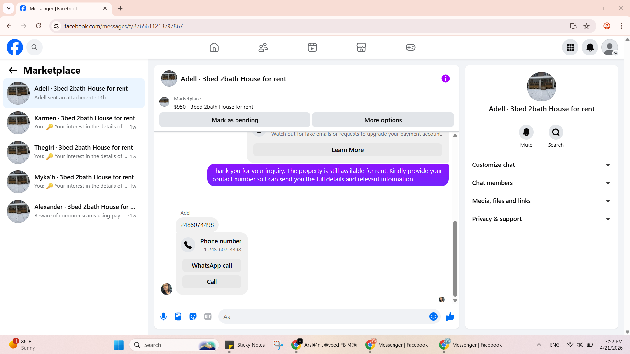
Task: Bookmark this page with the star icon
Action: click(587, 26)
